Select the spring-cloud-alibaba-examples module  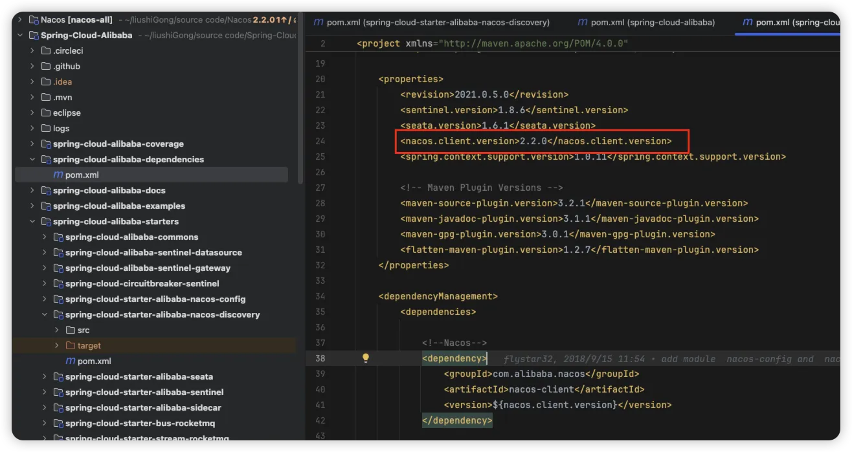(119, 206)
